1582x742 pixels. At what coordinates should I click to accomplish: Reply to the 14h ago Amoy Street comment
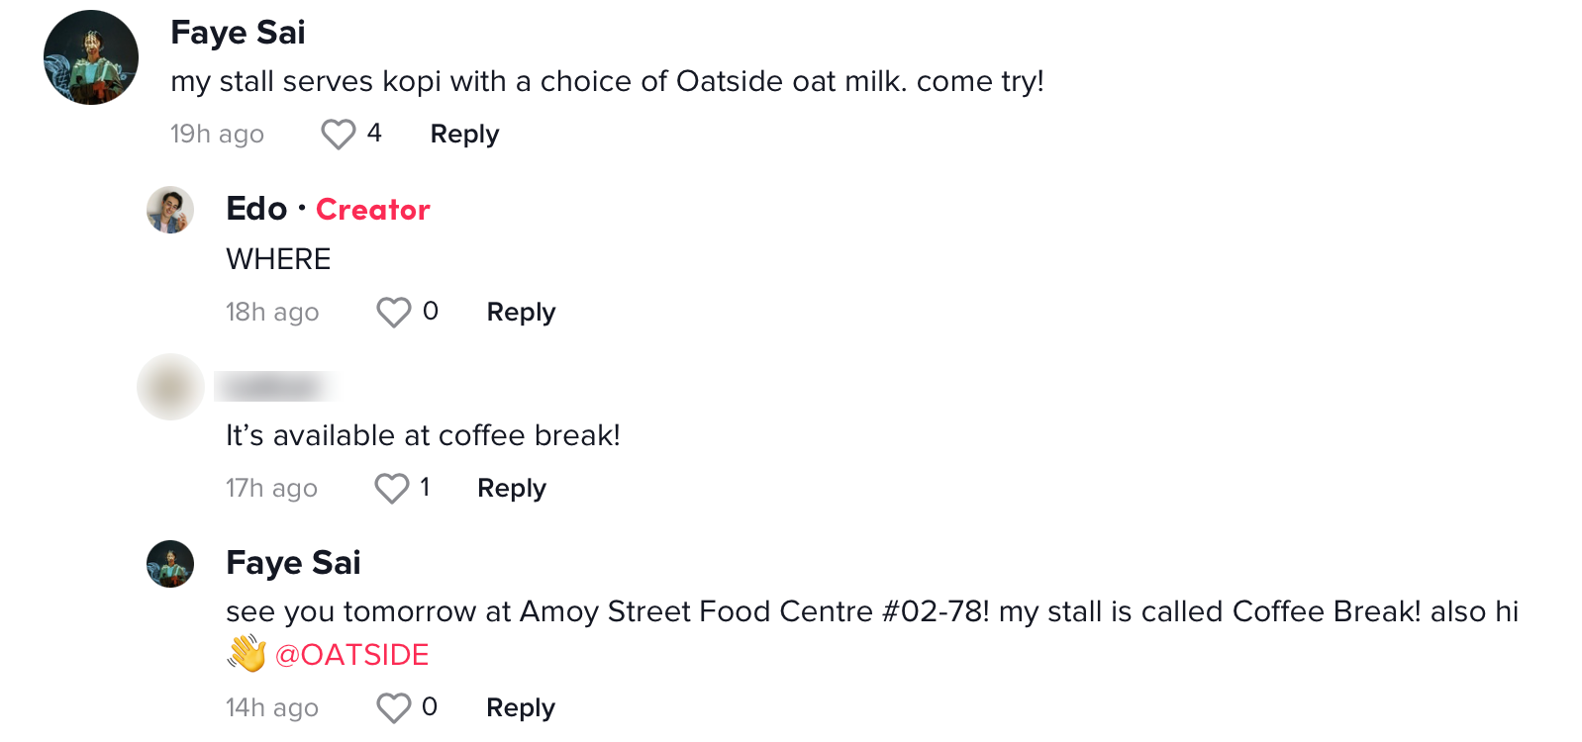[520, 707]
